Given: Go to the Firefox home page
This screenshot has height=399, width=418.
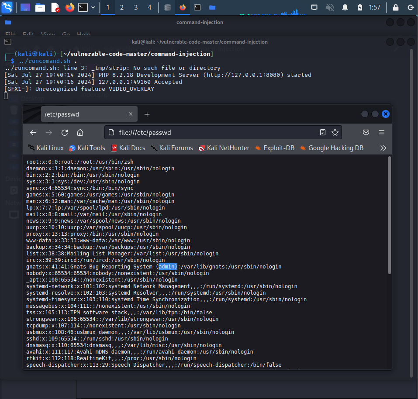Looking at the screenshot, I should pyautogui.click(x=80, y=132).
